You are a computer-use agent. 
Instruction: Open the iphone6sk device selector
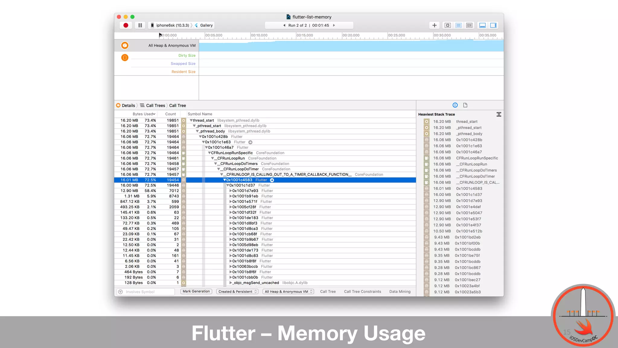coord(170,25)
